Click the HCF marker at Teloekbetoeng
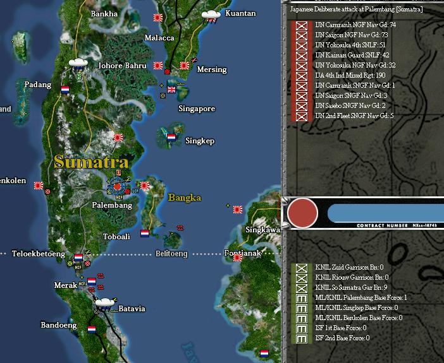The width and height of the screenshot is (444, 363). pos(78,267)
